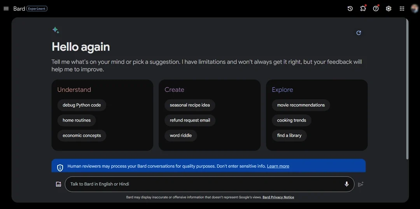Click the page vertical scrollbar
This screenshot has width=420, height=209.
click(408, 89)
